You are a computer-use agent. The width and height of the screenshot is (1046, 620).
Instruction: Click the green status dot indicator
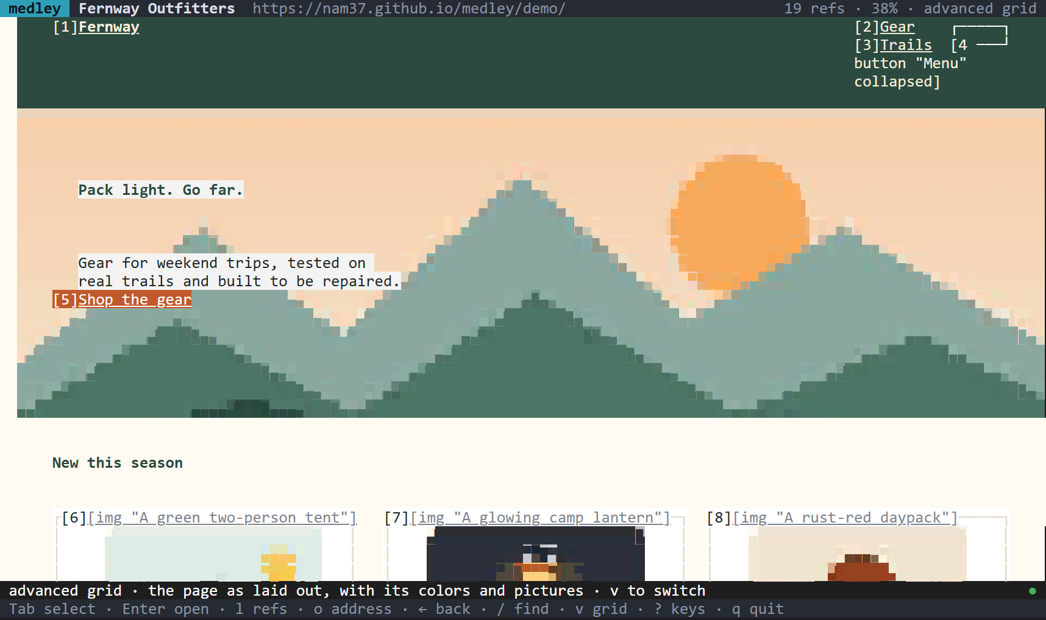pyautogui.click(x=1033, y=591)
